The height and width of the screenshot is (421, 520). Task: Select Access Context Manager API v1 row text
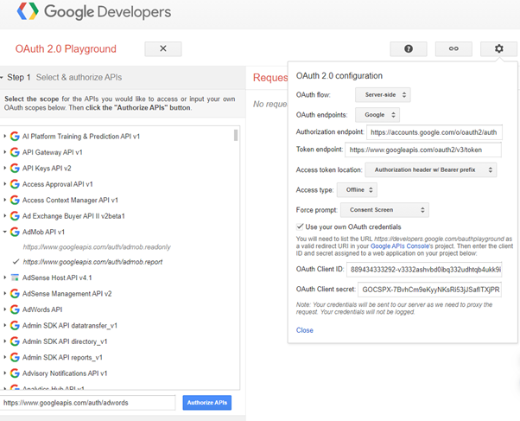tap(70, 200)
